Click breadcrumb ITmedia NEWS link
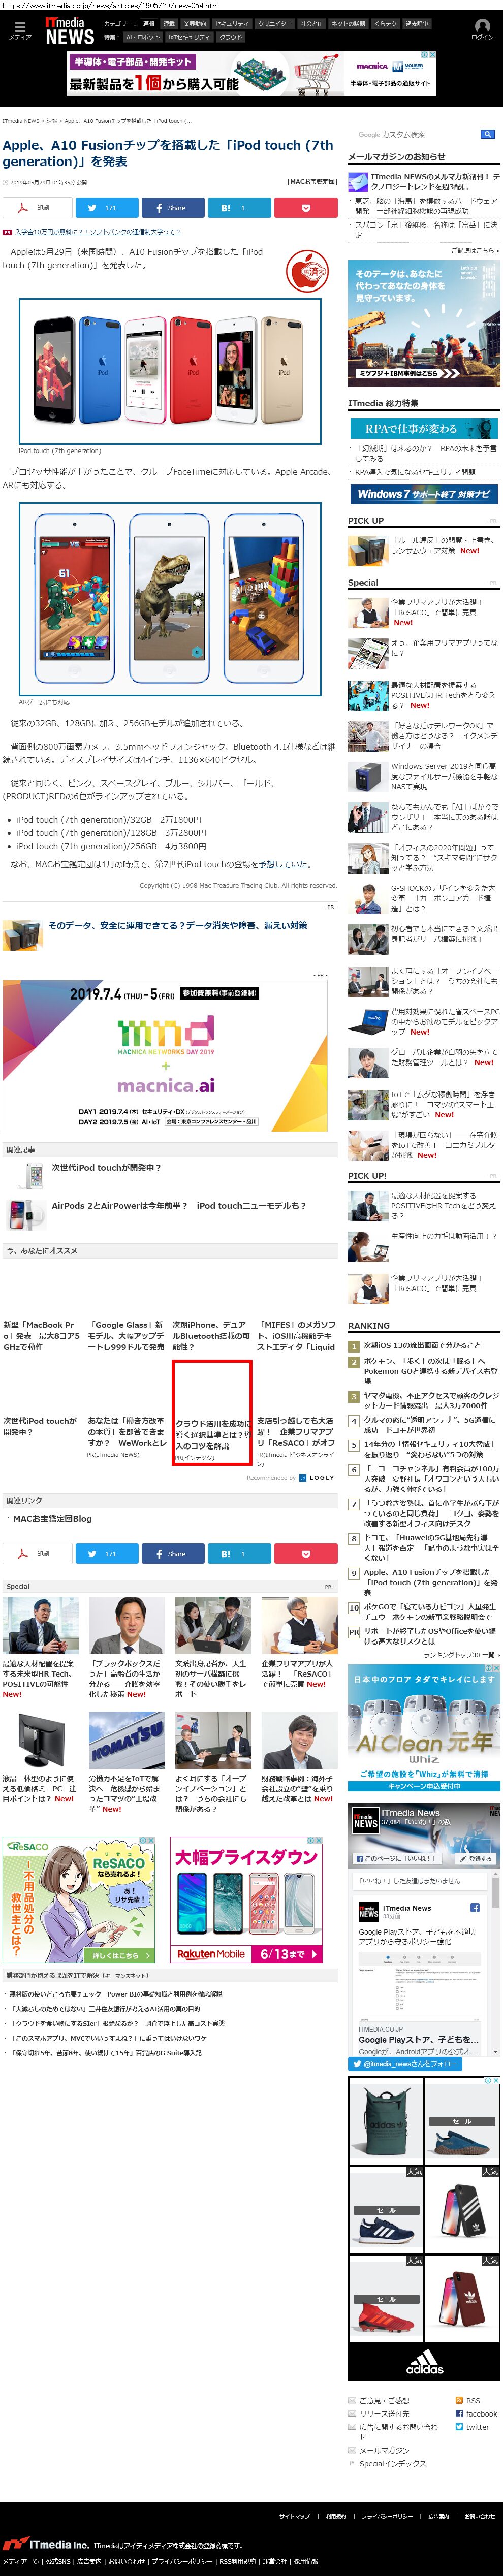503x2576 pixels. pos(21,121)
